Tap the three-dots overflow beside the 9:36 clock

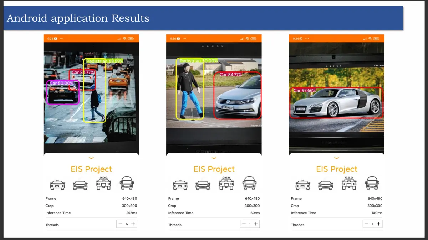[184, 38]
